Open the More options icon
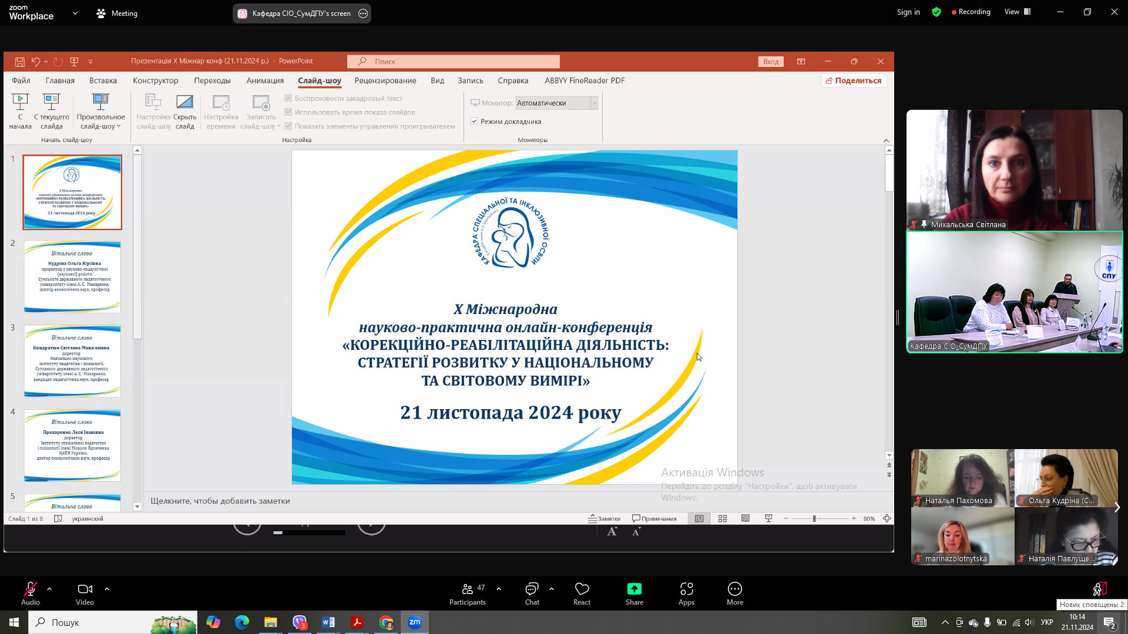The width and height of the screenshot is (1128, 634). pyautogui.click(x=734, y=589)
